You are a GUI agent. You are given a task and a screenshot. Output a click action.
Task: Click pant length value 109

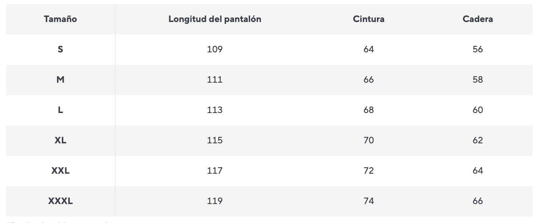[x=215, y=49]
